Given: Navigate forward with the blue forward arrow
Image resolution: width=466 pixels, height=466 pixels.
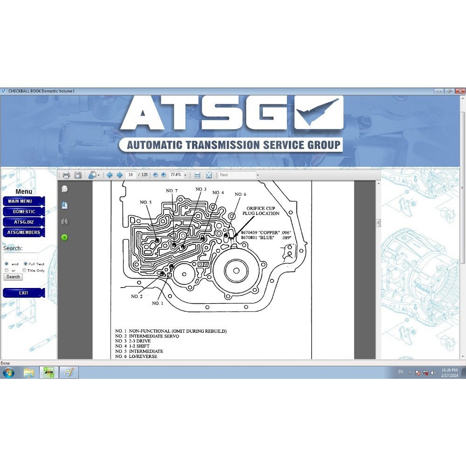Looking at the screenshot, I should (119, 175).
